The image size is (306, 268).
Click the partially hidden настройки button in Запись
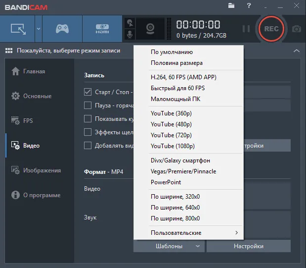267,146
